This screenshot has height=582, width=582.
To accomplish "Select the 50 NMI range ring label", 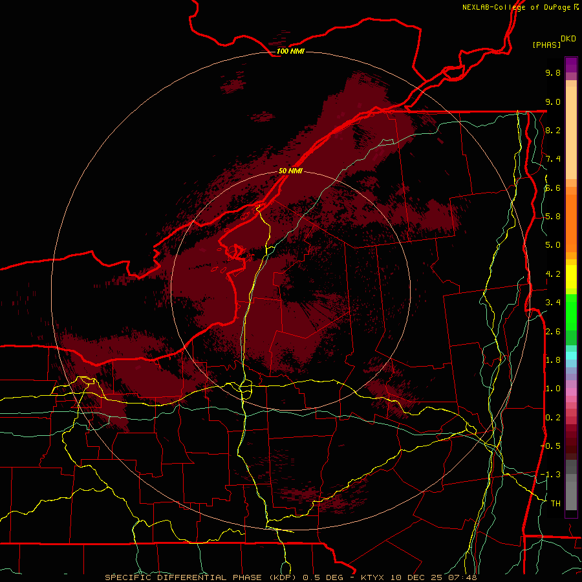I will (x=290, y=171).
